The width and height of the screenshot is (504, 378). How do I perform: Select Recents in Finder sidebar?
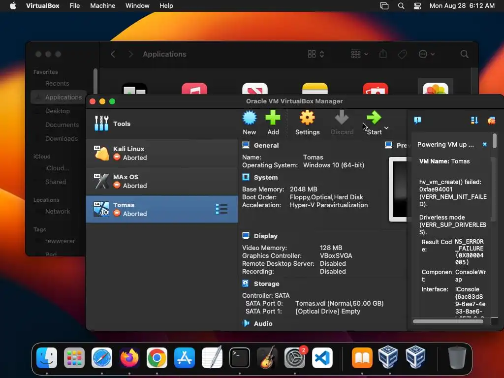[x=57, y=84]
